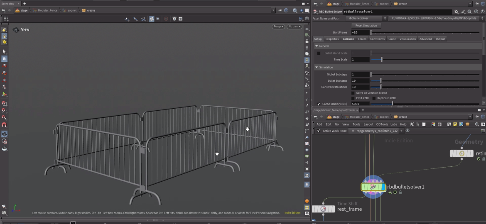486x224 pixels.
Task: Check the Replicate RBDs option
Action: point(374,98)
